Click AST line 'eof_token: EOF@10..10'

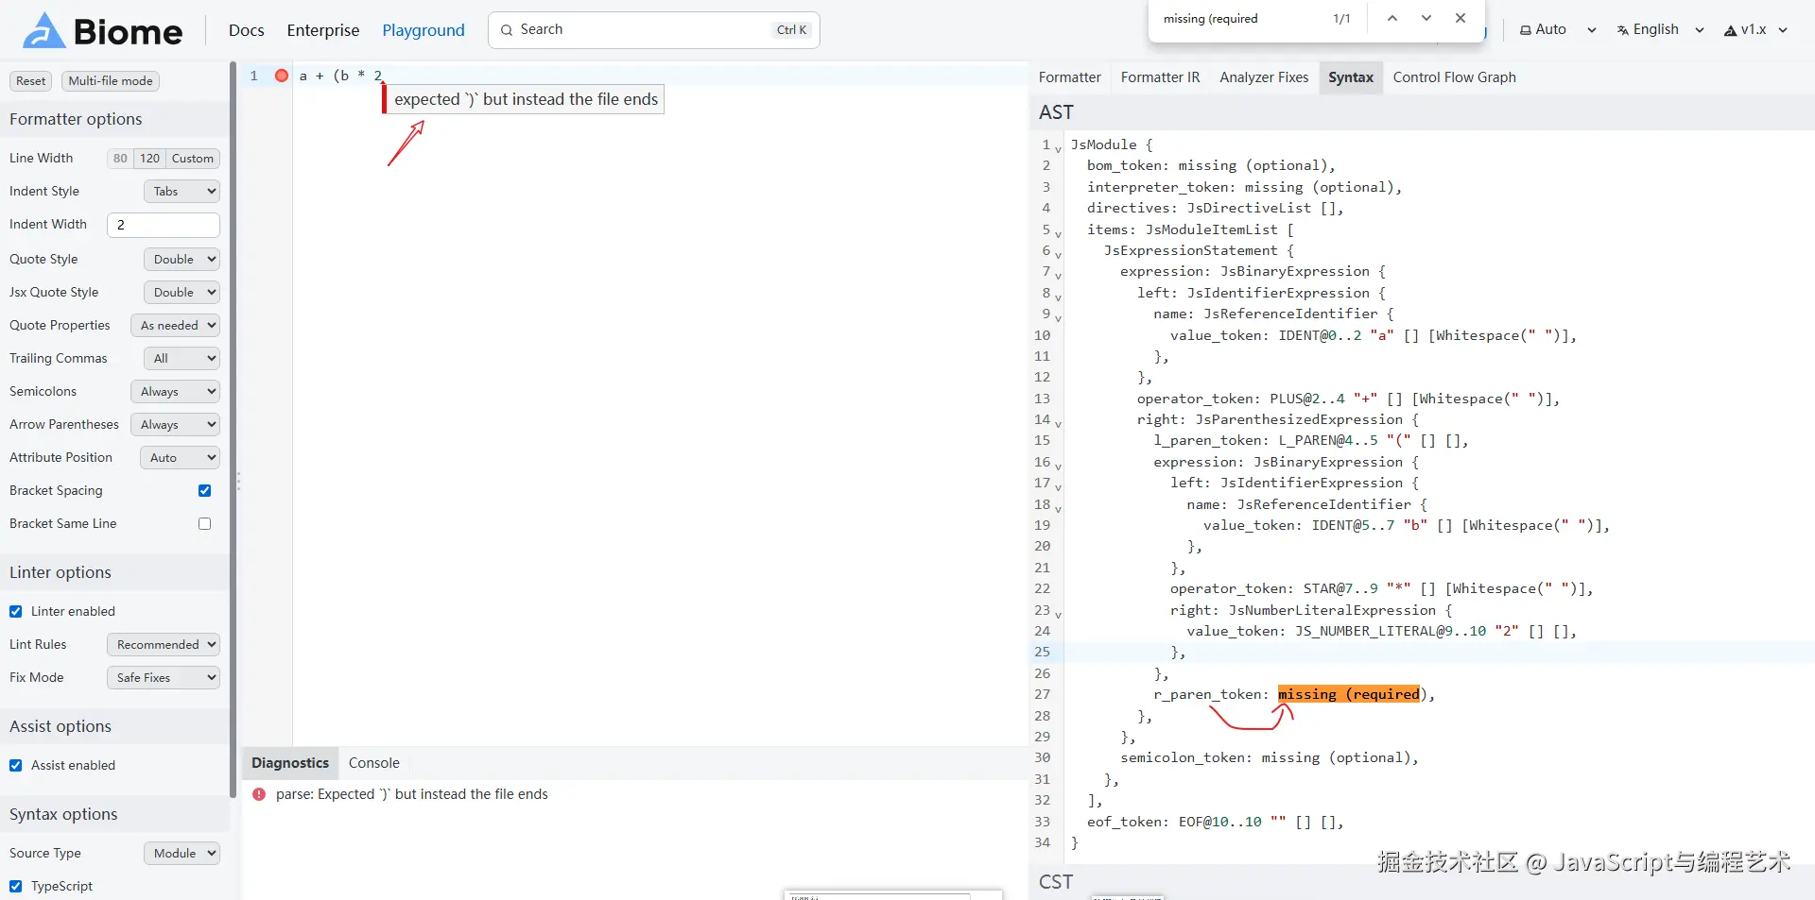[x=1215, y=822]
